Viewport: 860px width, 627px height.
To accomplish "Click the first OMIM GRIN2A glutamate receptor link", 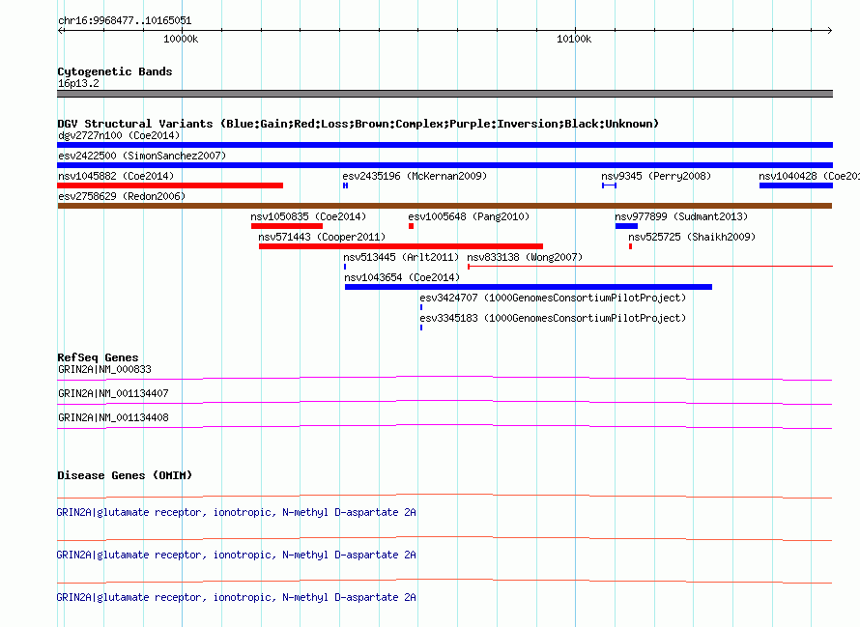I will (237, 512).
